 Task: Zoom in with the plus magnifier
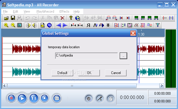coord(6,25)
